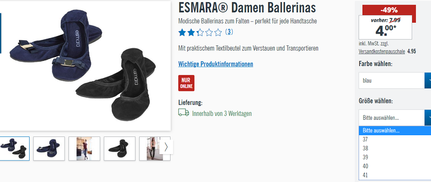The height and width of the screenshot is (182, 431).
Task: Open the (3) reviews count link
Action: coord(229,32)
